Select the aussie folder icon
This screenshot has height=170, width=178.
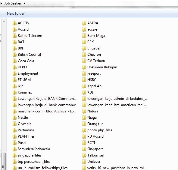[84, 29]
